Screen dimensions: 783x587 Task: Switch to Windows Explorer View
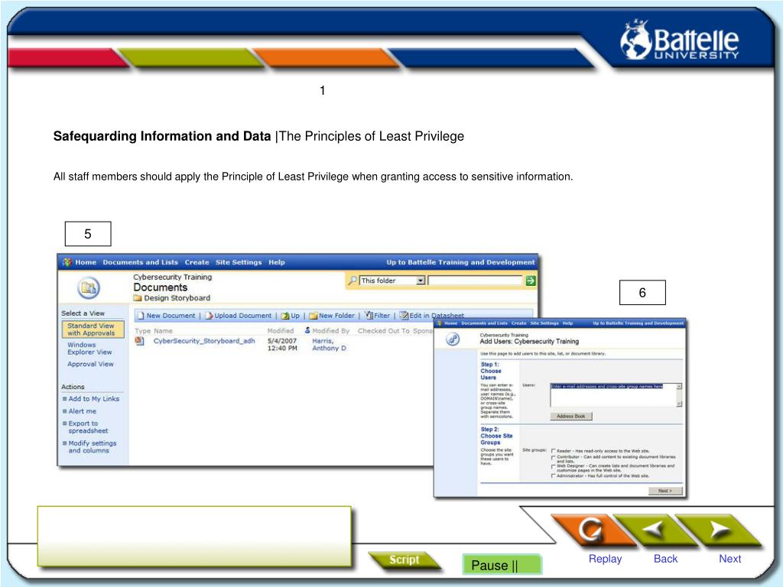(90, 349)
